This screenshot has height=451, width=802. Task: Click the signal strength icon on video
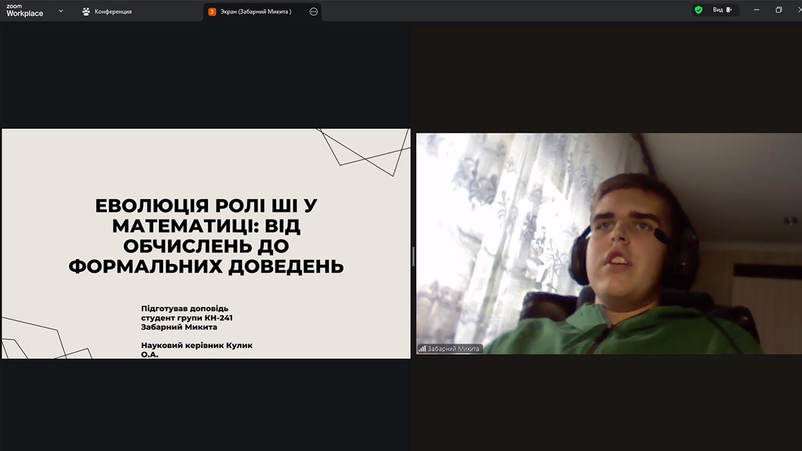[x=422, y=349]
